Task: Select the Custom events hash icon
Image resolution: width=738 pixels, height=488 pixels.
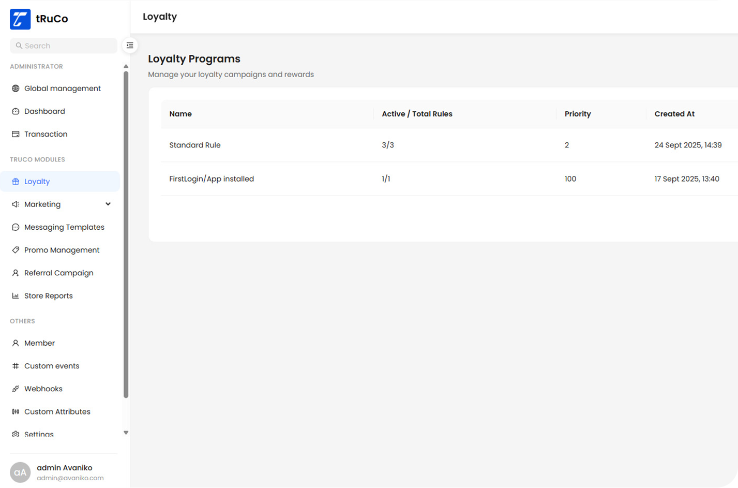Action: (16, 366)
